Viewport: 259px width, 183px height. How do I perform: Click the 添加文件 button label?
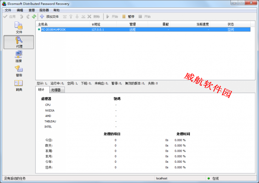click(x=52, y=17)
